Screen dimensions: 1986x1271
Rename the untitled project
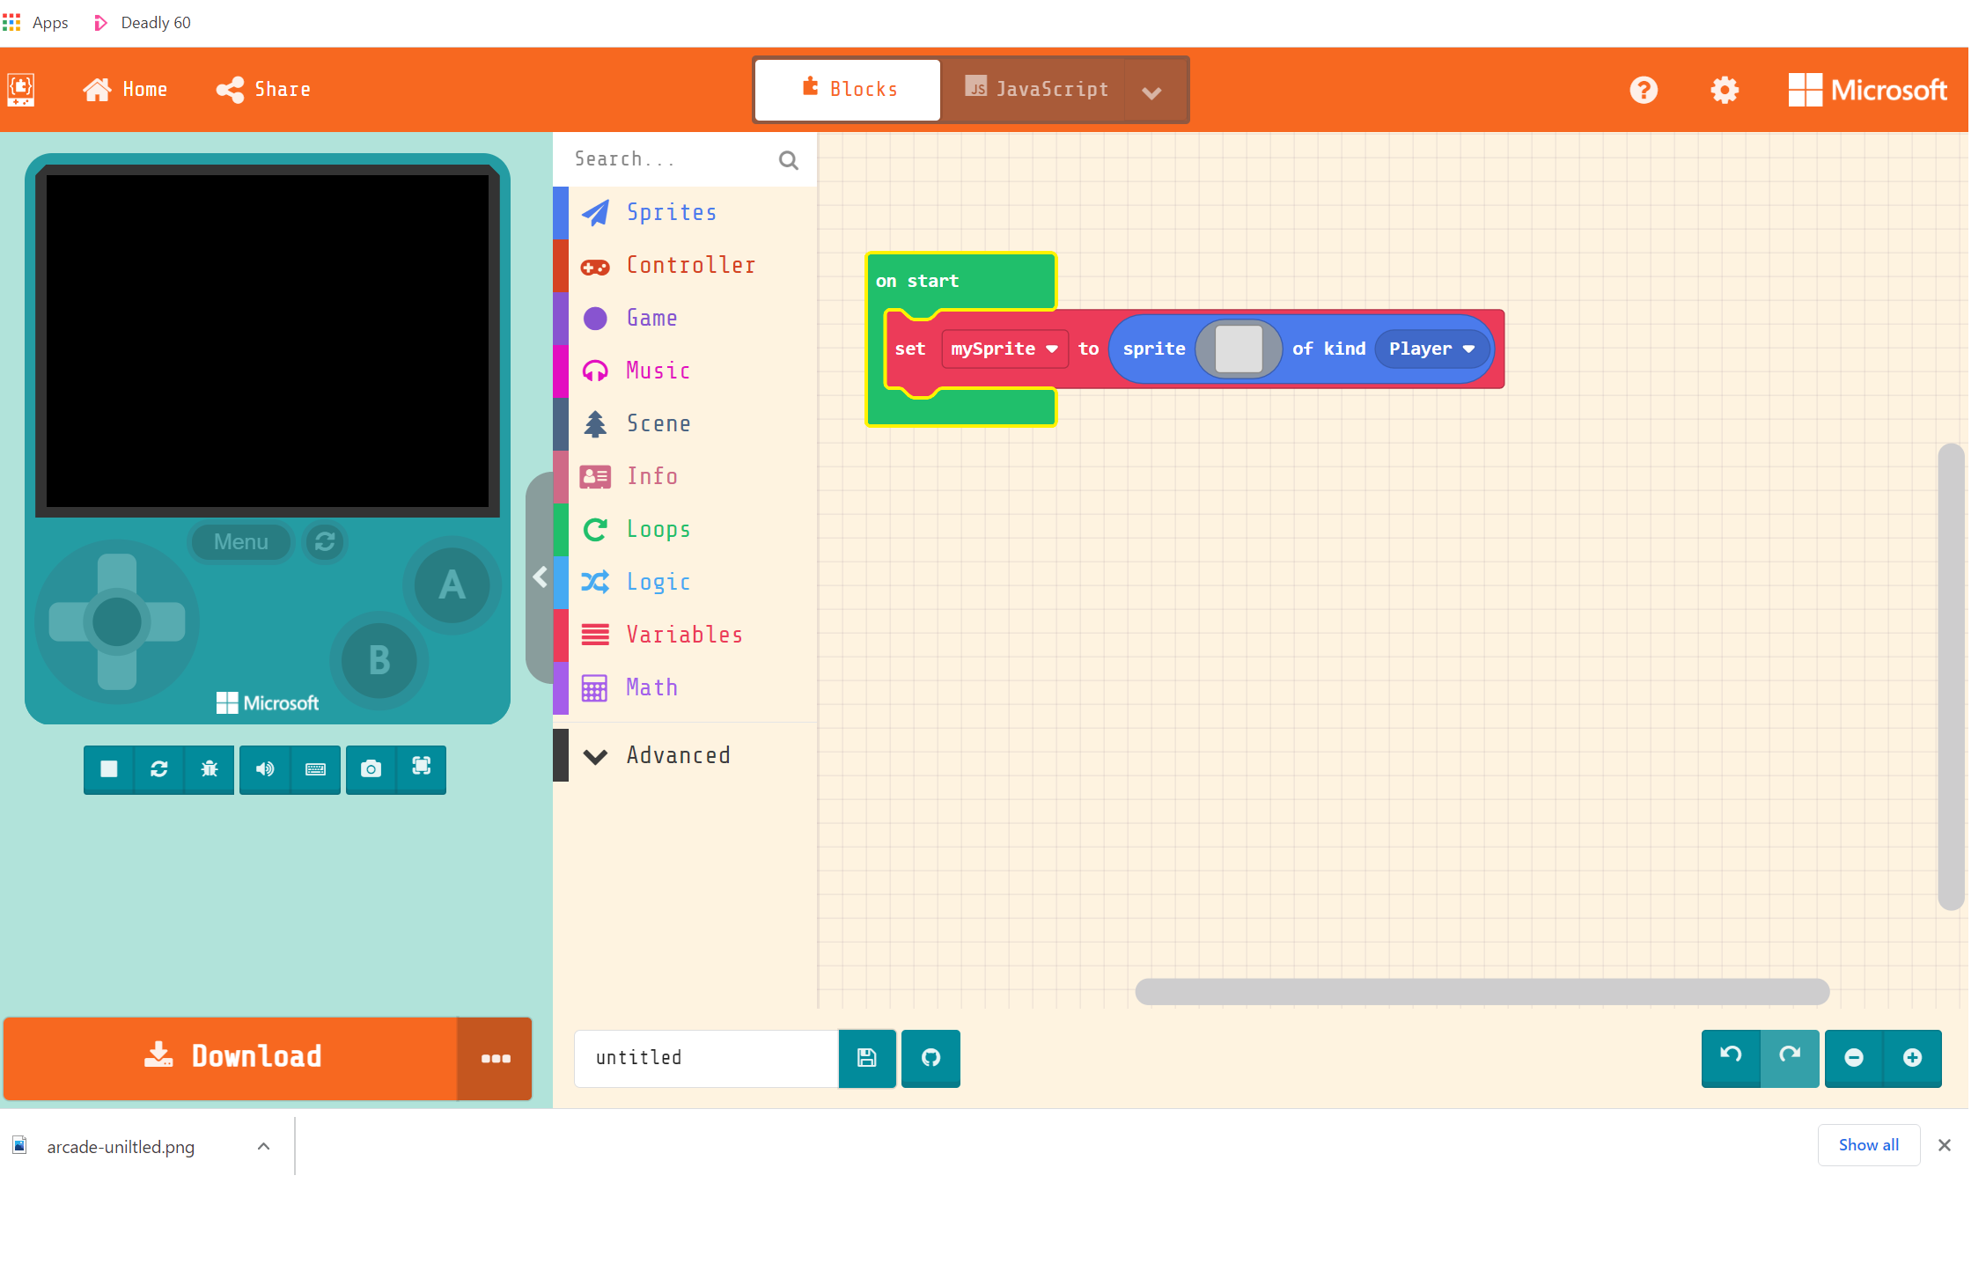coord(704,1058)
